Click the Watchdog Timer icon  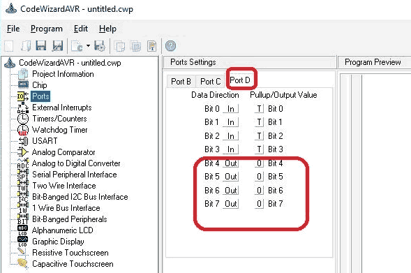[23, 130]
